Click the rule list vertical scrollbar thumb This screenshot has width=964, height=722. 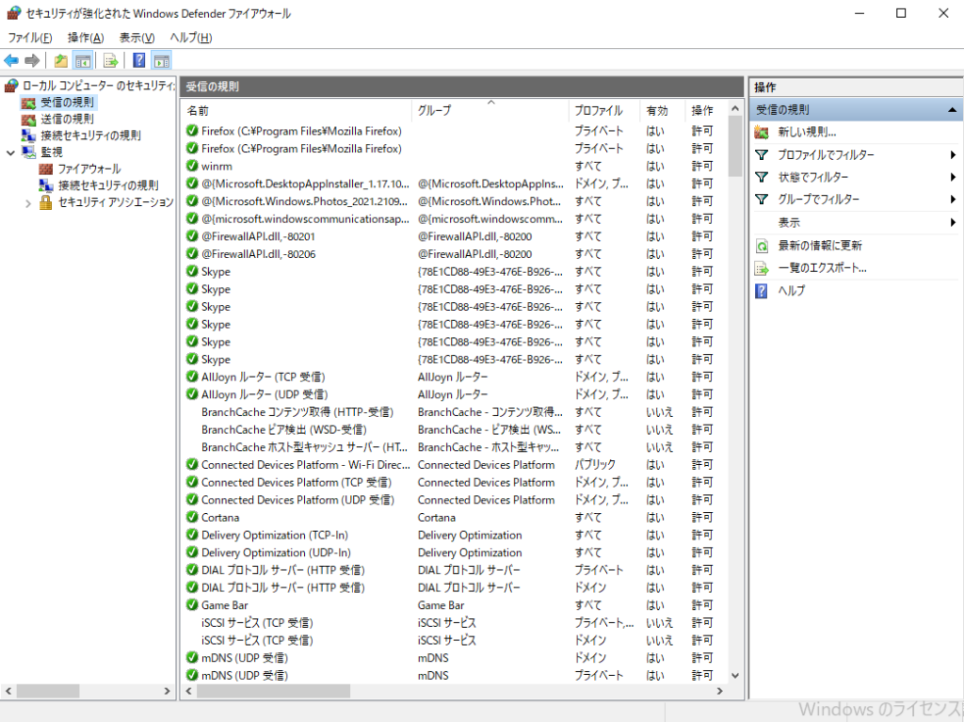735,146
